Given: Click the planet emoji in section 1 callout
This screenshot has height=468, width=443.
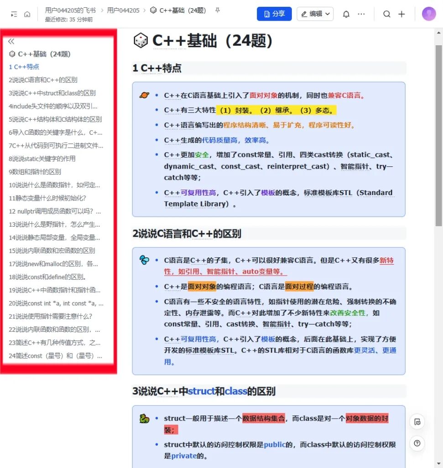Looking at the screenshot, I should tap(144, 95).
